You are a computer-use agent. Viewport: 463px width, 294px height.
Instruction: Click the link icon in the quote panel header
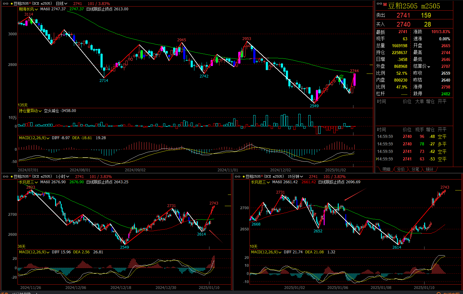click(379, 4)
